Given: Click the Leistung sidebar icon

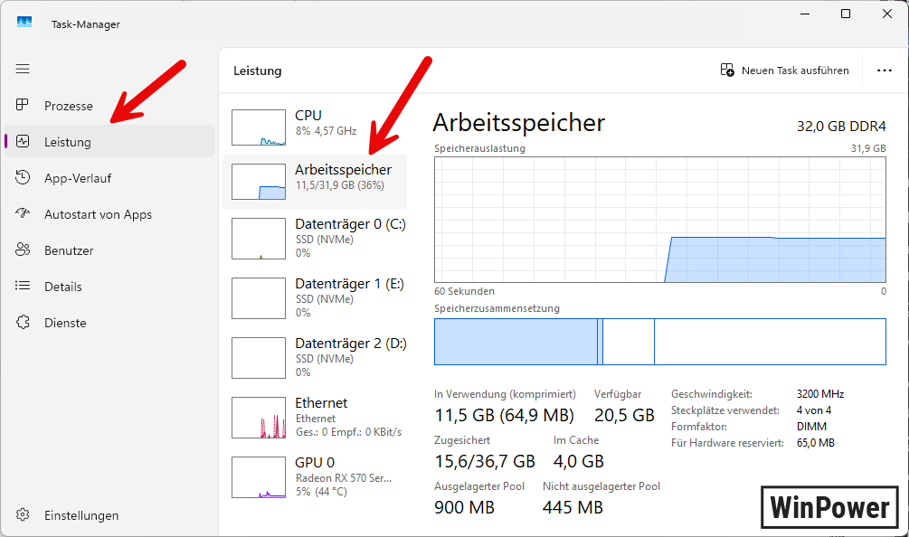Looking at the screenshot, I should (23, 141).
